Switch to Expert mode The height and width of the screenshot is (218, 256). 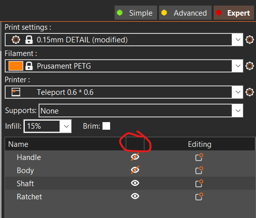[234, 13]
